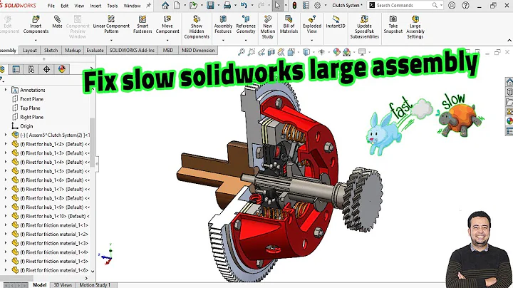Open the DisplayManager color ball tab
The height and width of the screenshot is (288, 513).
[x=62, y=69]
